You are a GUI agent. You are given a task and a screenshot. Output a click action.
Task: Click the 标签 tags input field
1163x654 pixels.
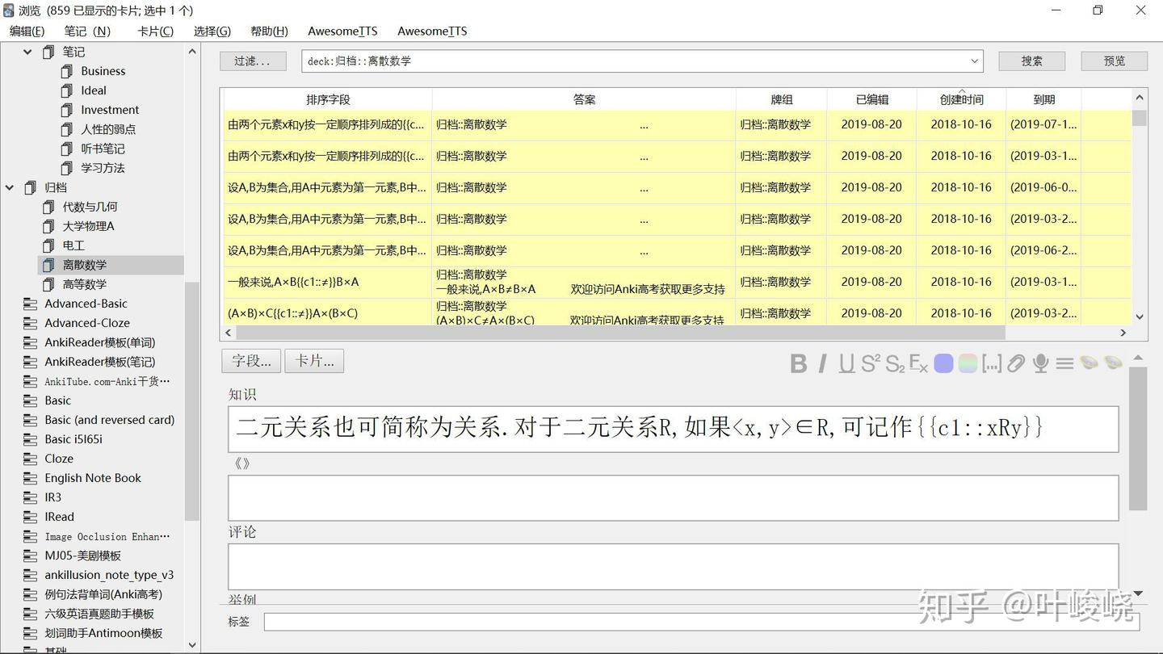pyautogui.click(x=701, y=622)
